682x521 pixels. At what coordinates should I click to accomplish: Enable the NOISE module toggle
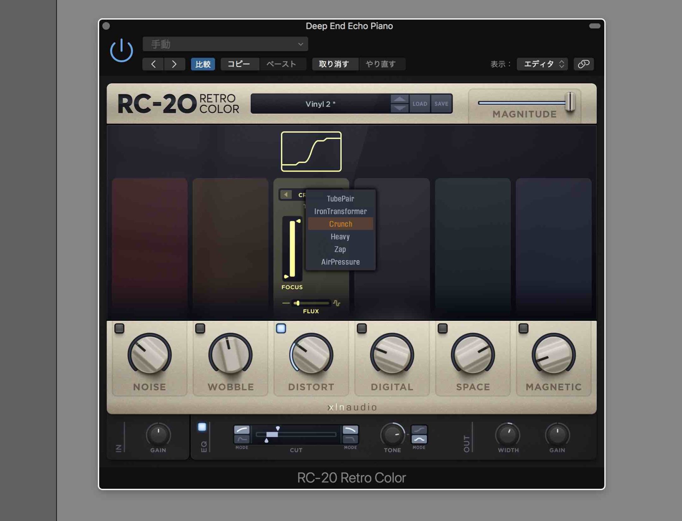(x=120, y=328)
